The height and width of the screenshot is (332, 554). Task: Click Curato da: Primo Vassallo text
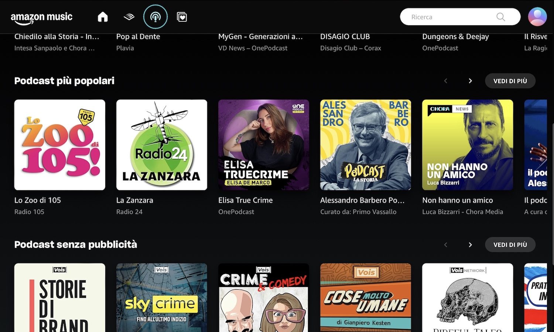point(358,212)
